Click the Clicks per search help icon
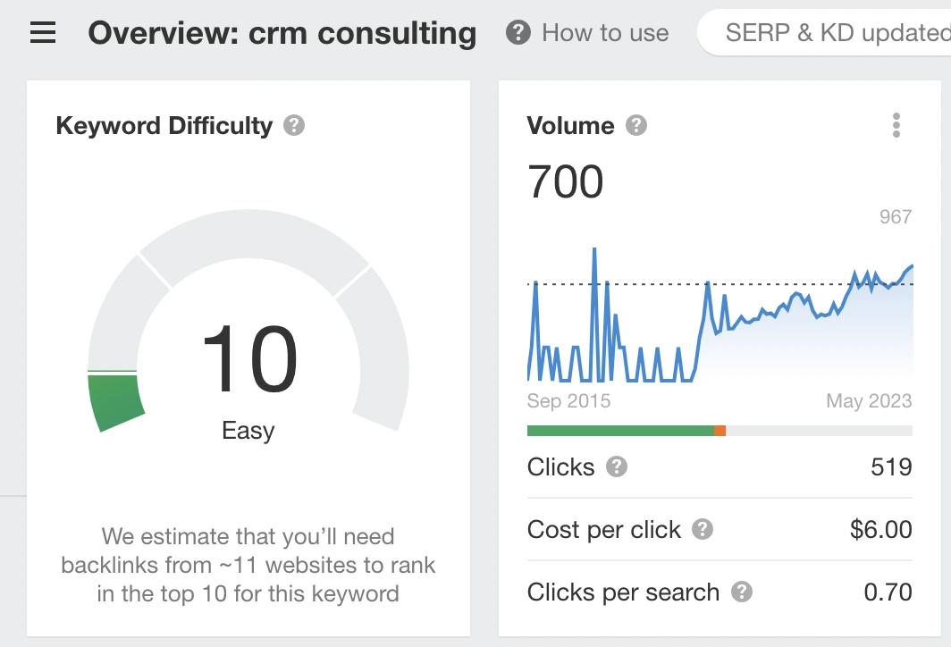This screenshot has width=951, height=647. (741, 592)
